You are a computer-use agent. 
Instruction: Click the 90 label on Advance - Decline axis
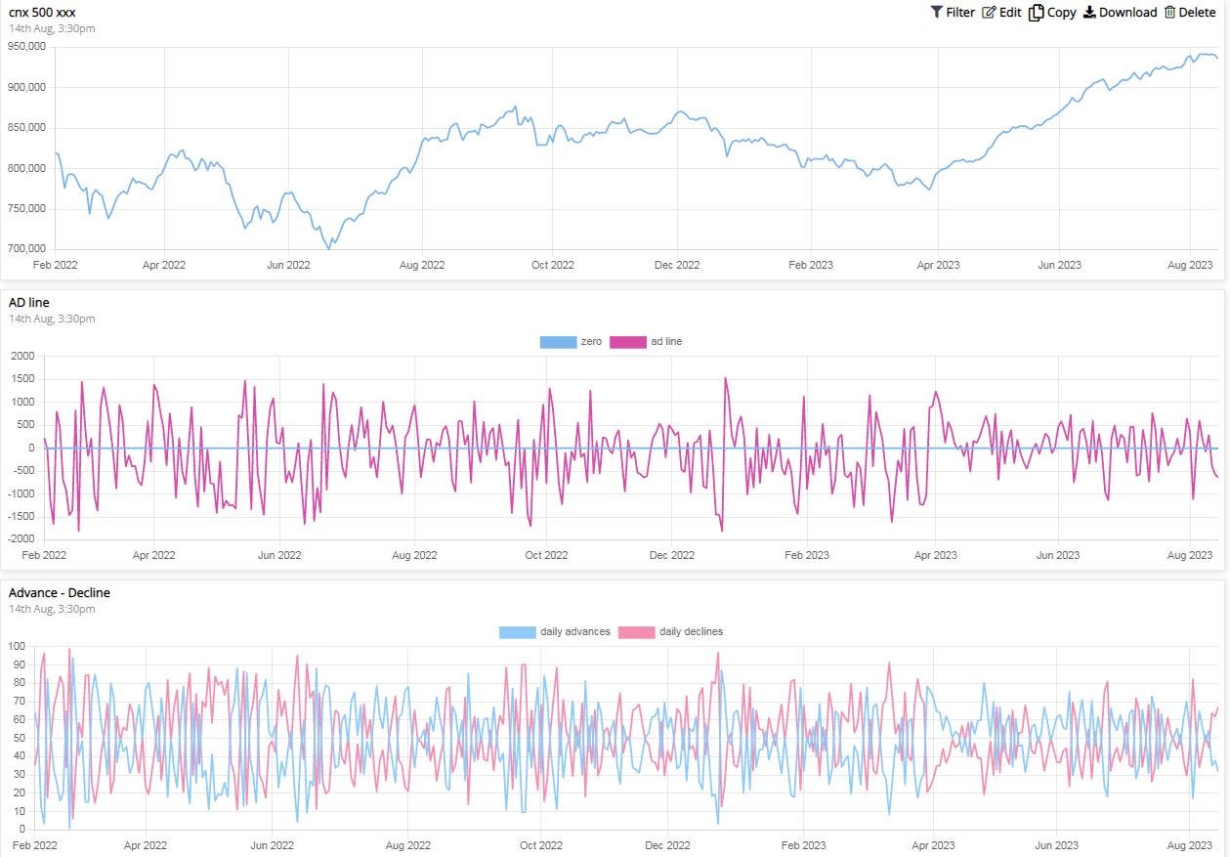tap(19, 664)
